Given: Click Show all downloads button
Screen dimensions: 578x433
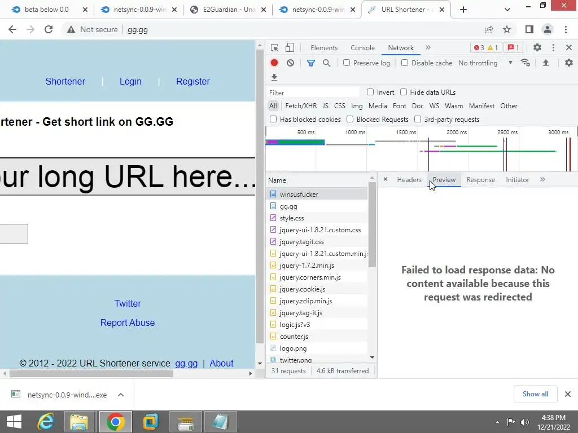Looking at the screenshot, I should [535, 394].
